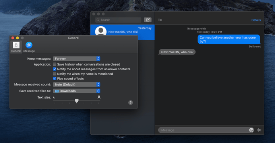275x143 pixels.
Task: Click the small A at the Text size slider's start
Action: point(54,98)
